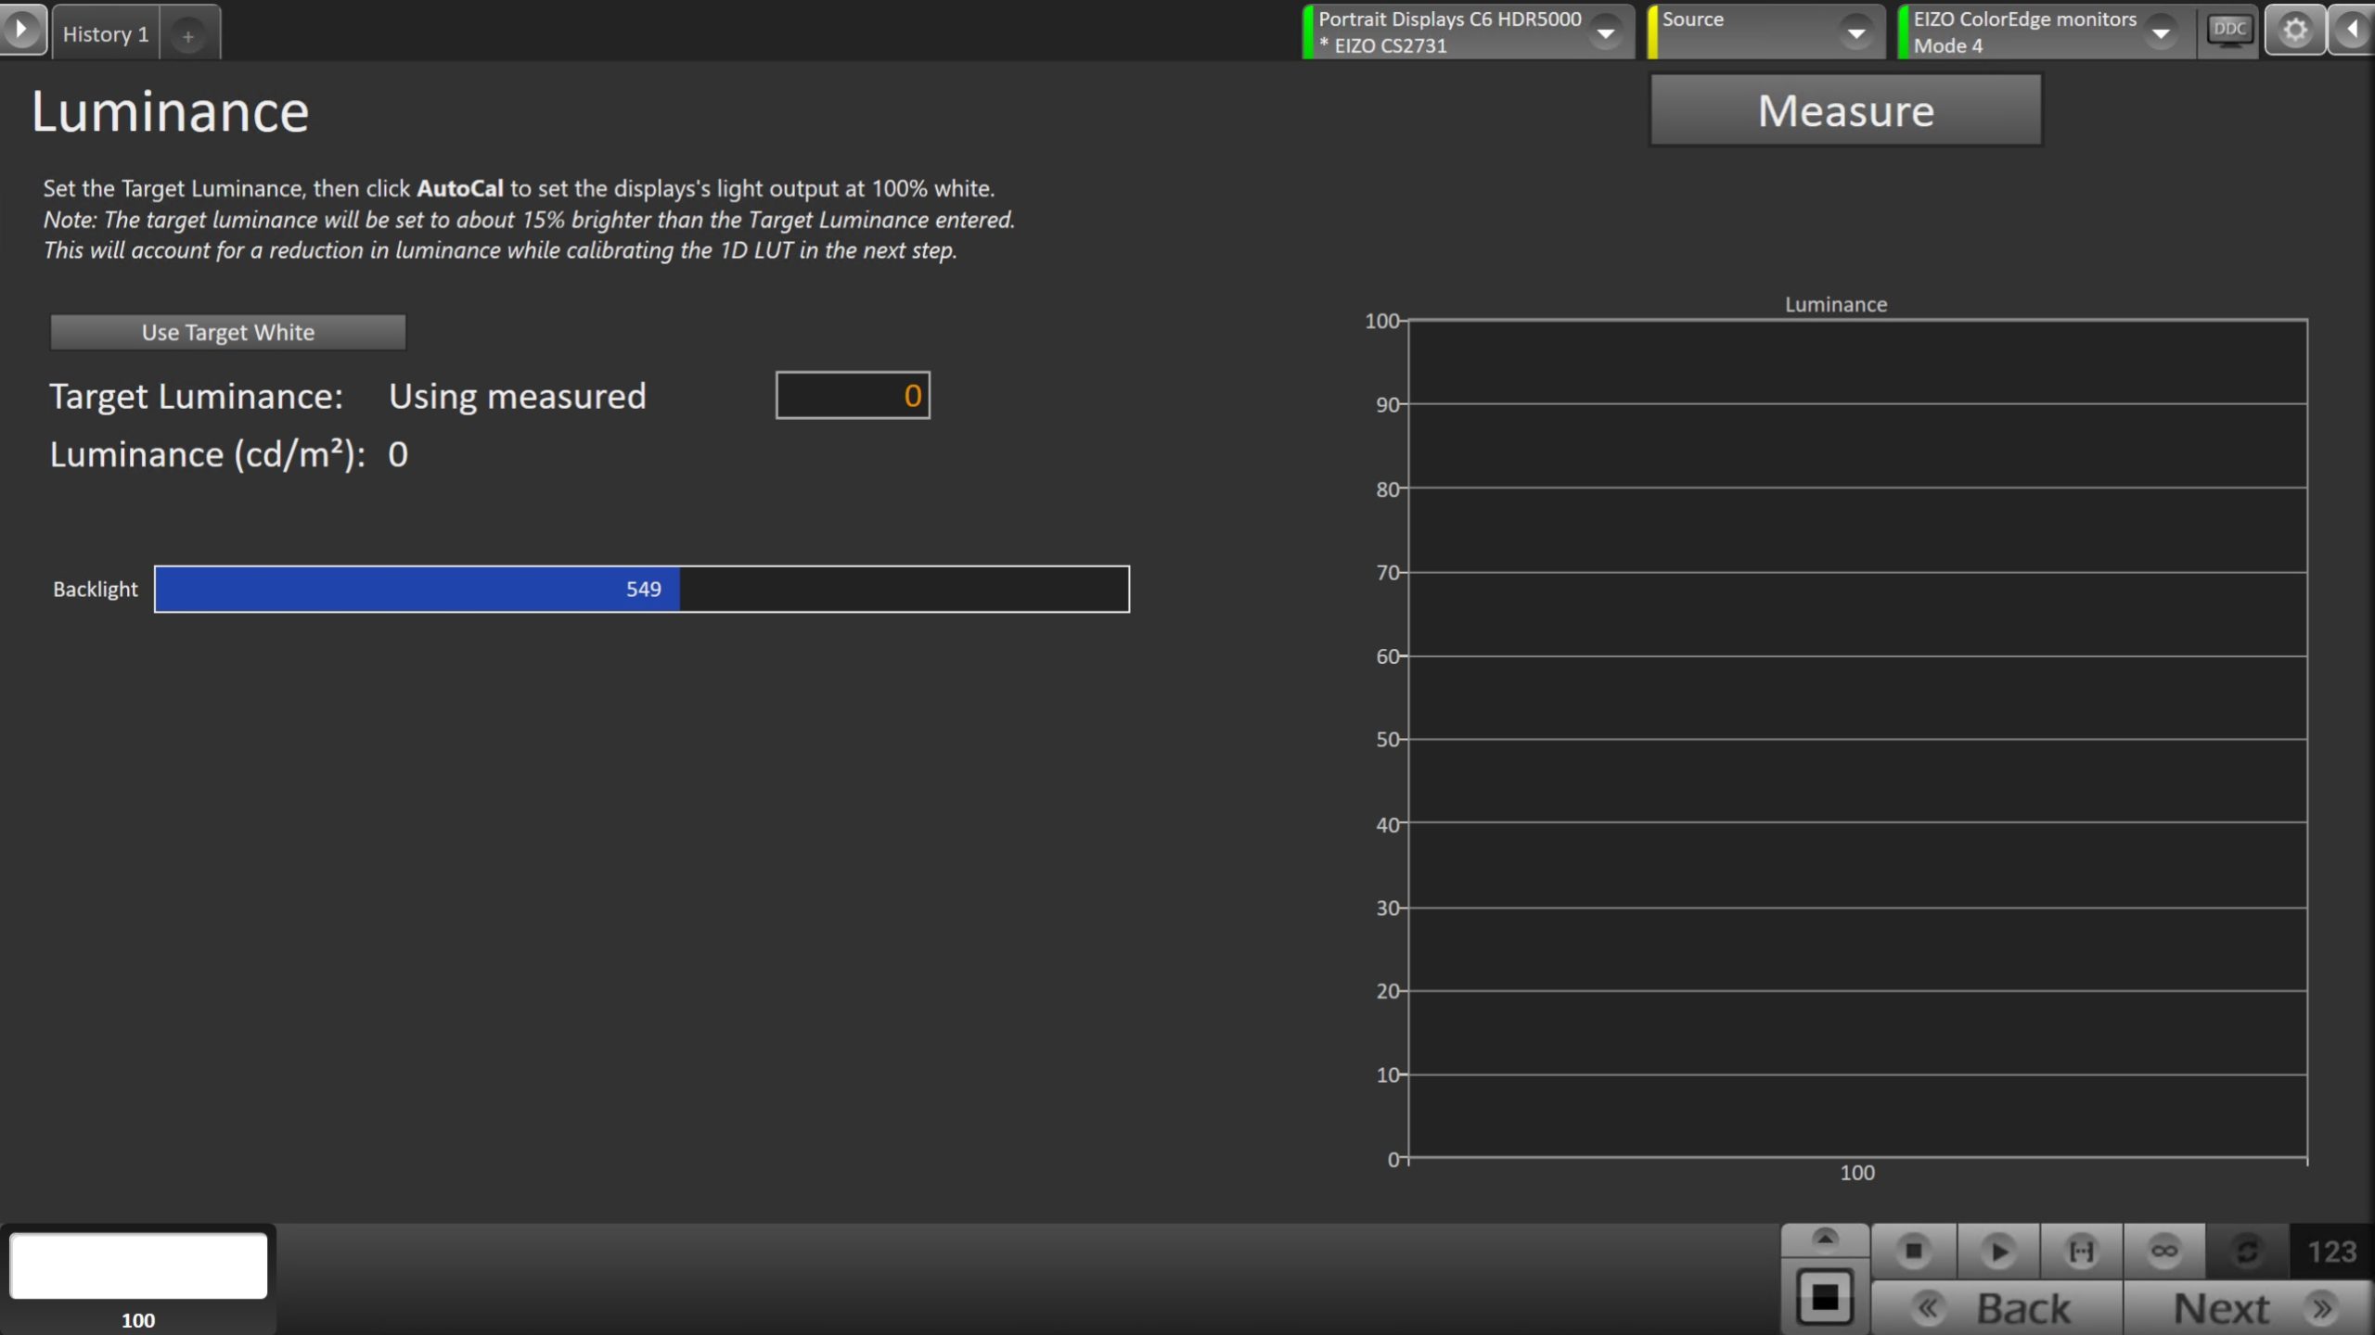Open the Portrait Displays C6 meter dropdown
The height and width of the screenshot is (1335, 2375).
1604,32
